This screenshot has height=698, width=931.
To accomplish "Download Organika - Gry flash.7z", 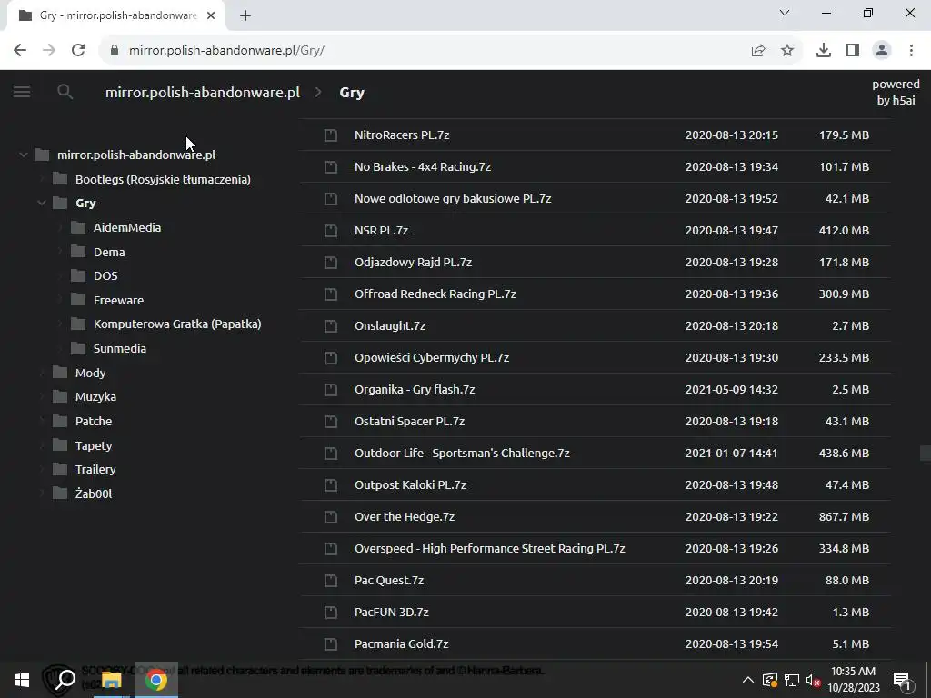I will 415,389.
